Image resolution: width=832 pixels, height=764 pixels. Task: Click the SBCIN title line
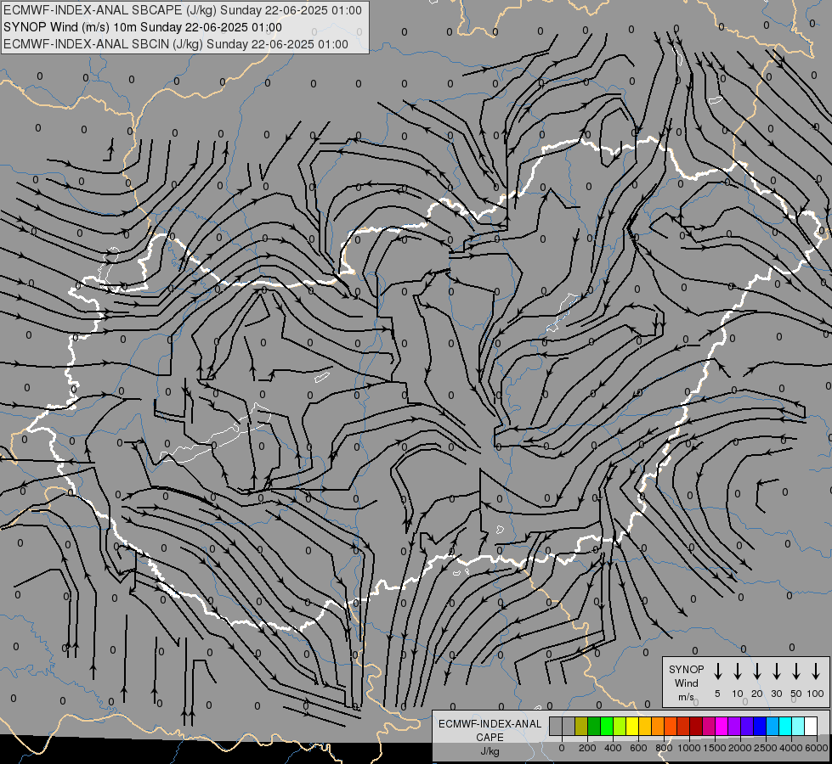click(x=176, y=44)
